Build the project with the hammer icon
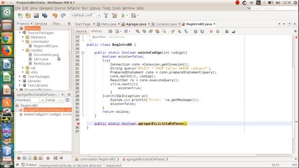Screen dimensions: 299x168 pyautogui.click(x=106, y=15)
